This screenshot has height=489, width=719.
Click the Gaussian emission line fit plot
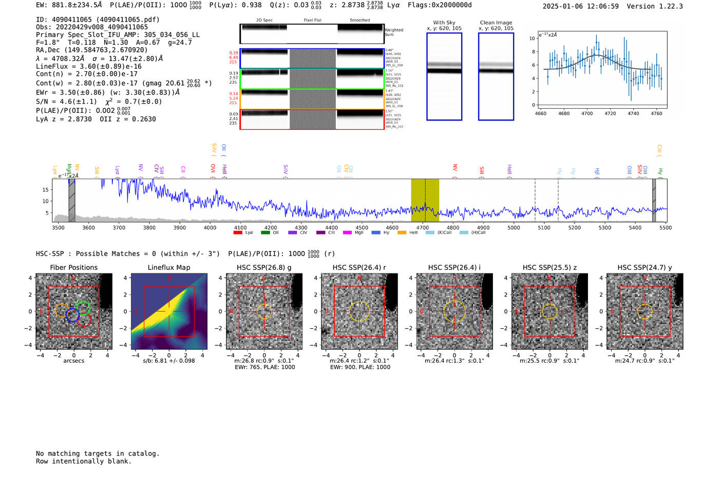602,69
